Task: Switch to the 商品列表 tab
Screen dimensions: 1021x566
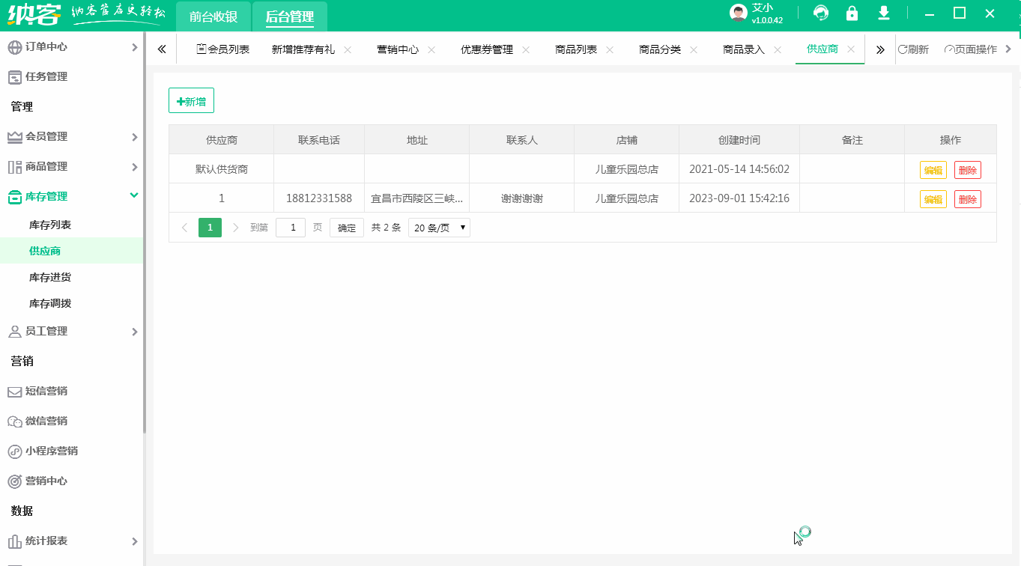Action: [x=576, y=48]
